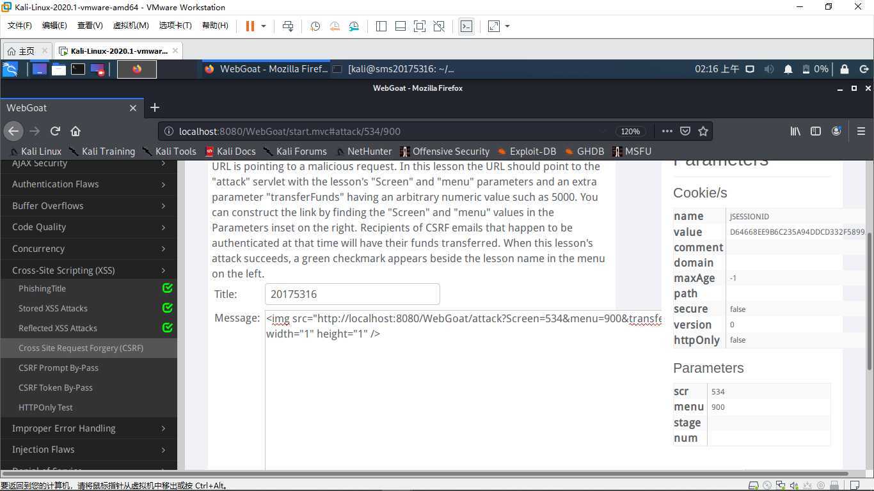Screen dimensions: 874x491
Task: Open the GHDB bookmark
Action: 584,152
